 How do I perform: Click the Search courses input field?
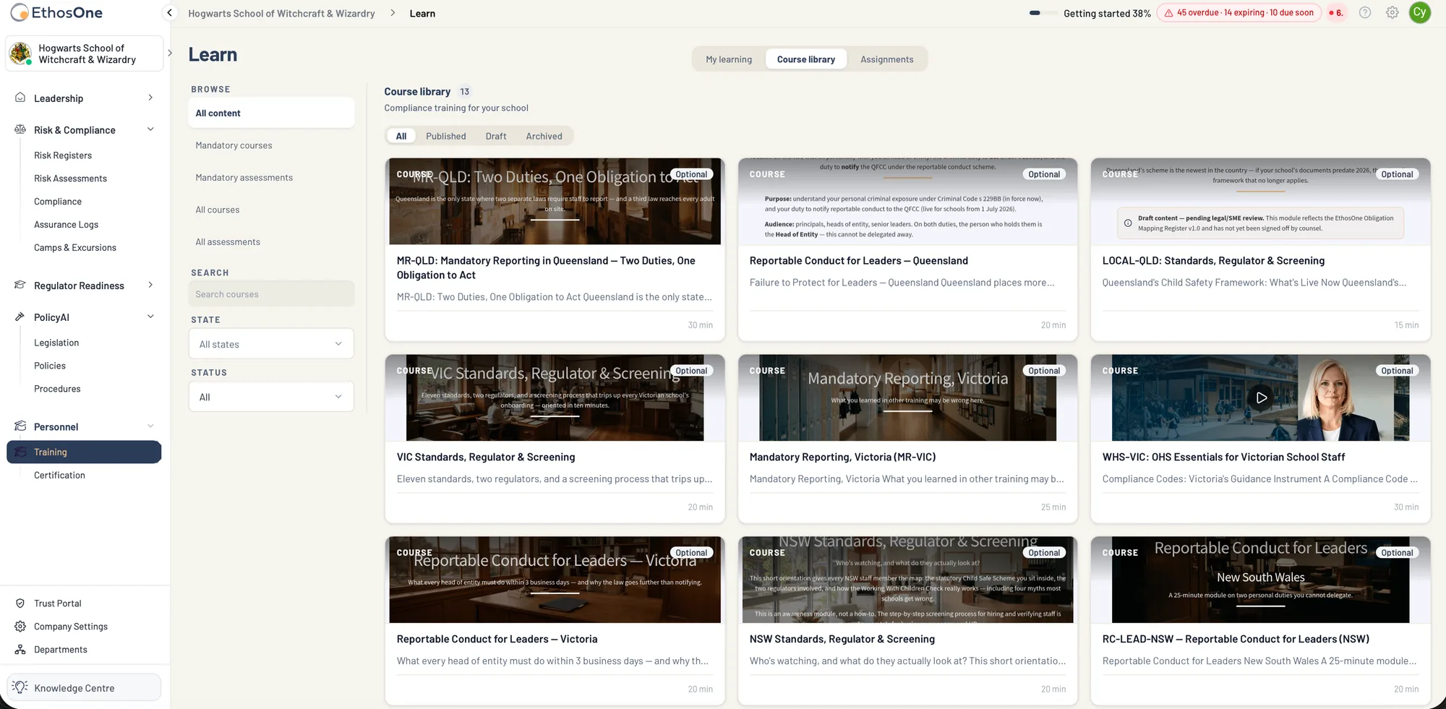point(271,294)
